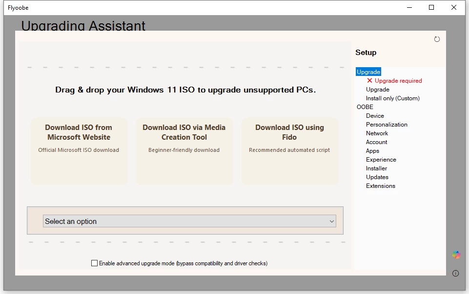Click Download ISO using Fido
Viewport: 469px width, 294px height.
289,151
